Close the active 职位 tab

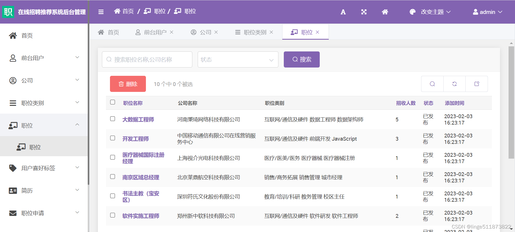coord(318,32)
